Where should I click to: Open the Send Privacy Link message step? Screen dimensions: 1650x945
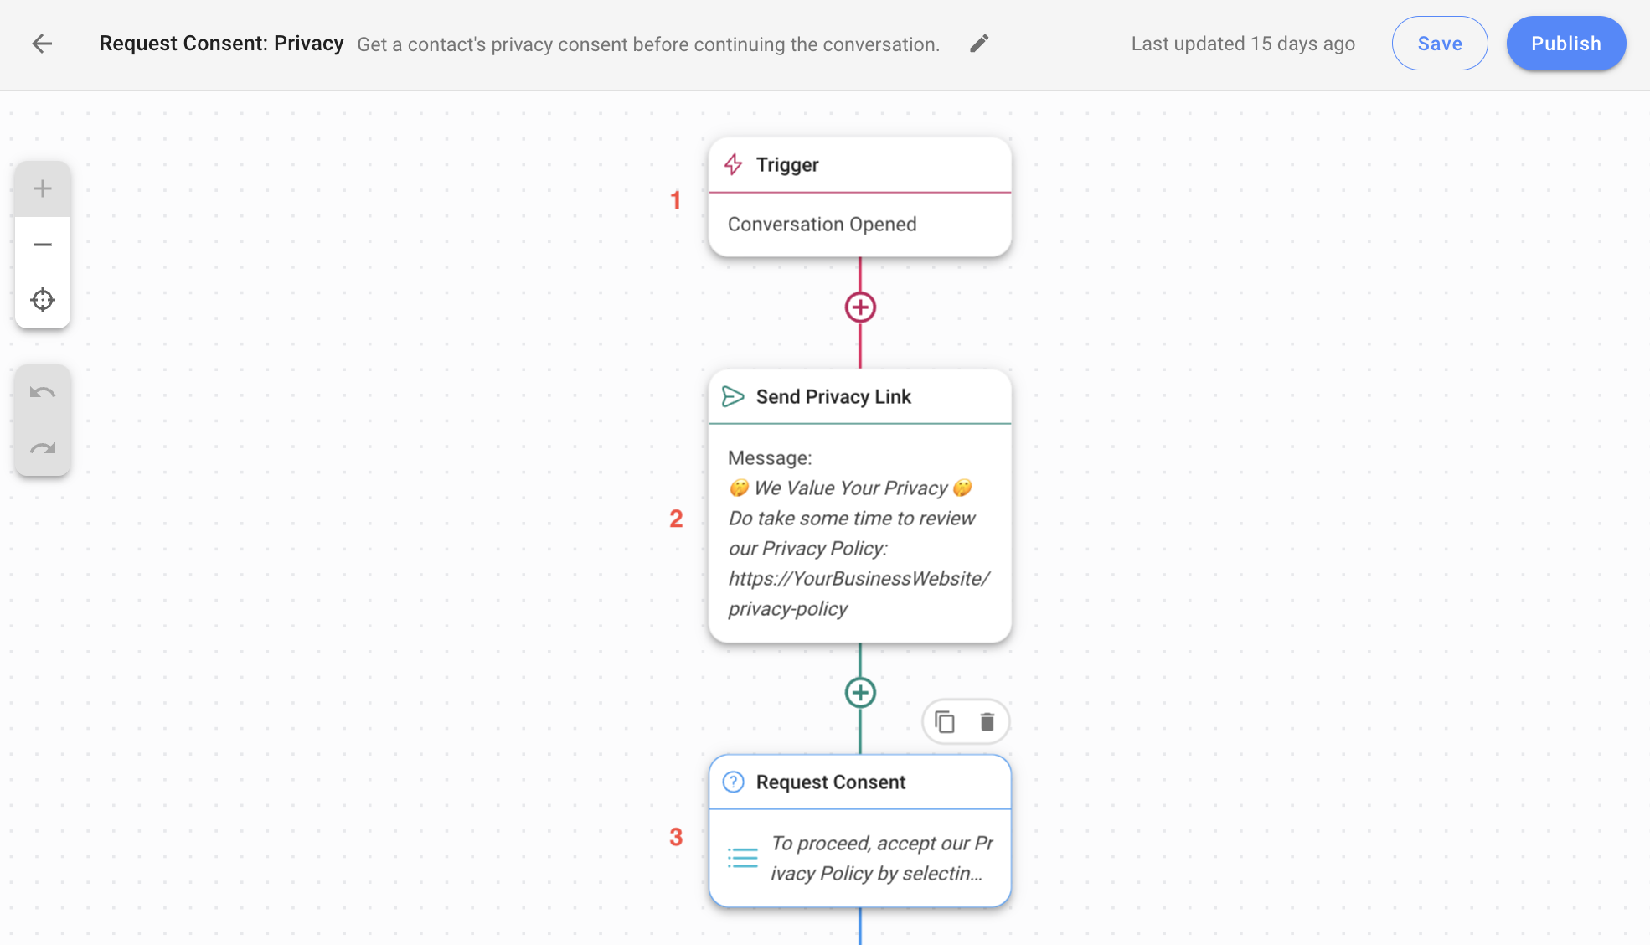tap(859, 503)
